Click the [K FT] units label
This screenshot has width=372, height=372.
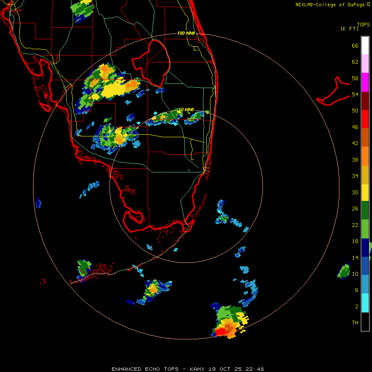349,29
